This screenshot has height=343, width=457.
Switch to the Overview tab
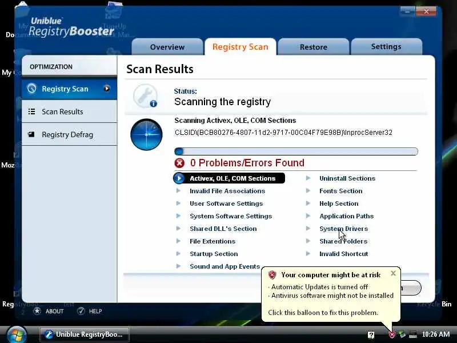(x=167, y=47)
